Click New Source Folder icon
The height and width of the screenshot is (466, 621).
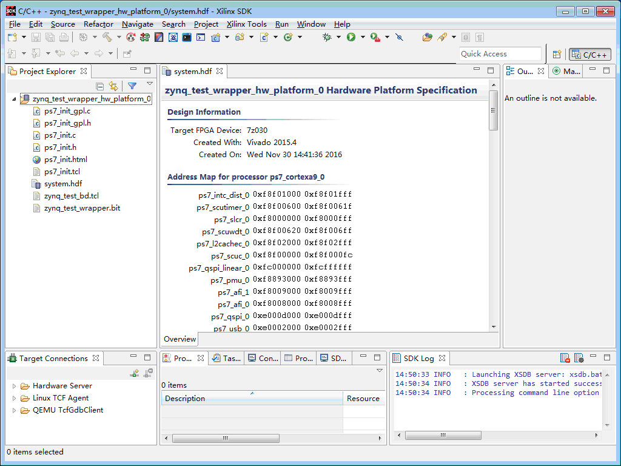point(240,37)
